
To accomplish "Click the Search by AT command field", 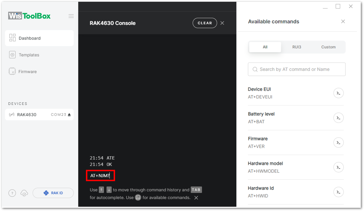I will click(297, 69).
